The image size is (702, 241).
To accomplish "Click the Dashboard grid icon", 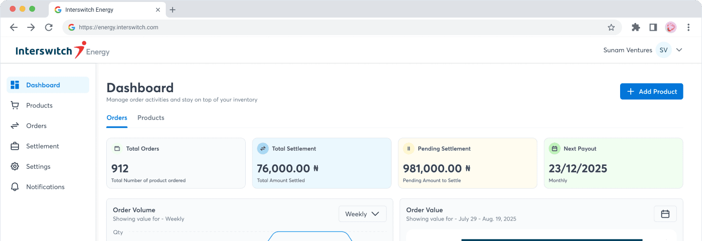I will click(x=15, y=85).
